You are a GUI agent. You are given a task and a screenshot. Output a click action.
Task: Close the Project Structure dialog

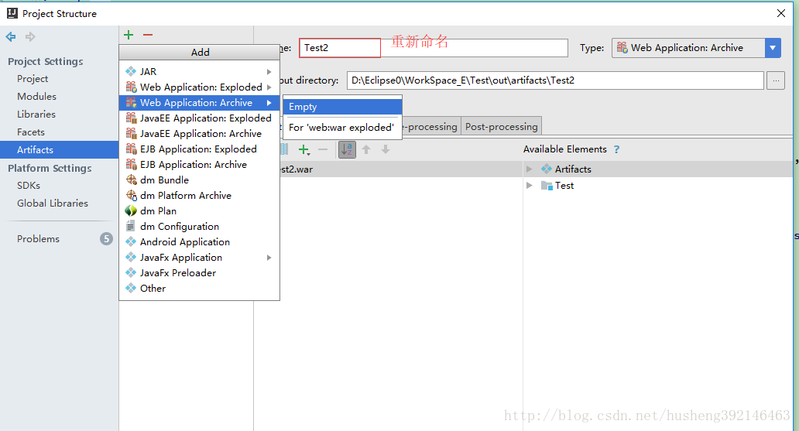[x=780, y=13]
